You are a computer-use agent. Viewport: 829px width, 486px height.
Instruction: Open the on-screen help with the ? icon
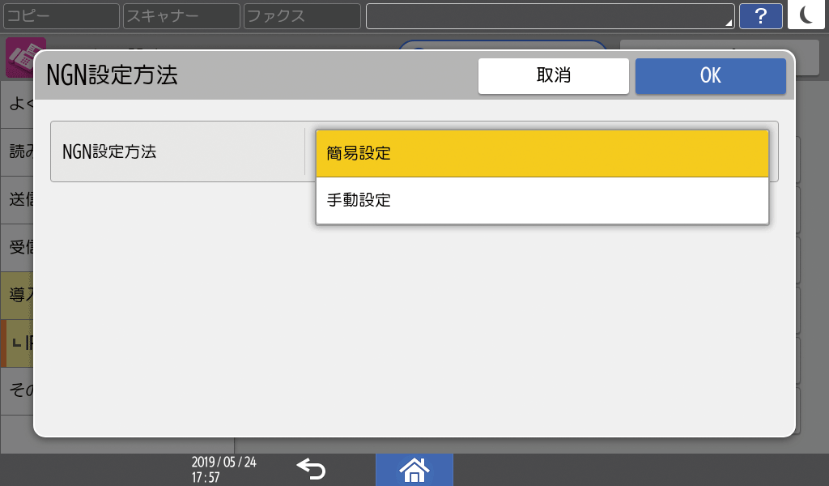click(760, 16)
